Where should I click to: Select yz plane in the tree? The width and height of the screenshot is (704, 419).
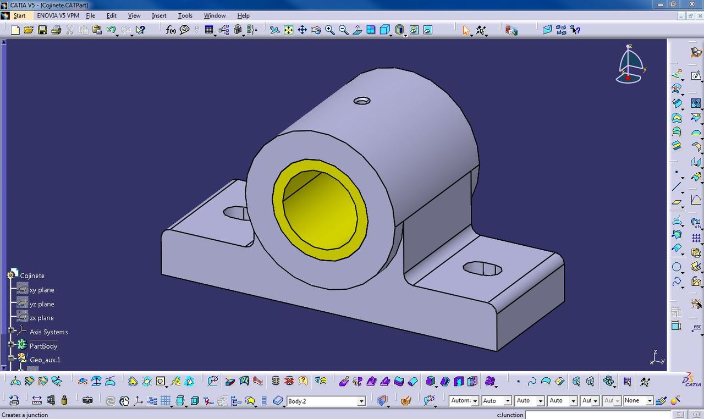point(42,304)
